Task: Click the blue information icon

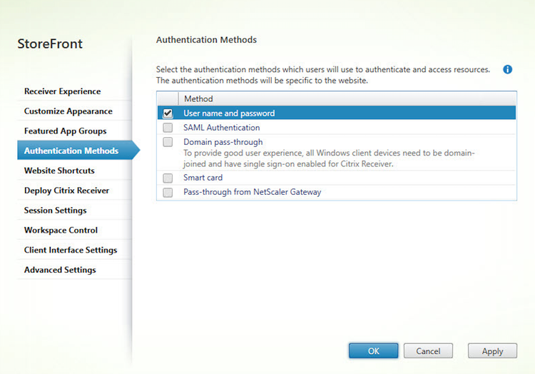Action: click(507, 70)
